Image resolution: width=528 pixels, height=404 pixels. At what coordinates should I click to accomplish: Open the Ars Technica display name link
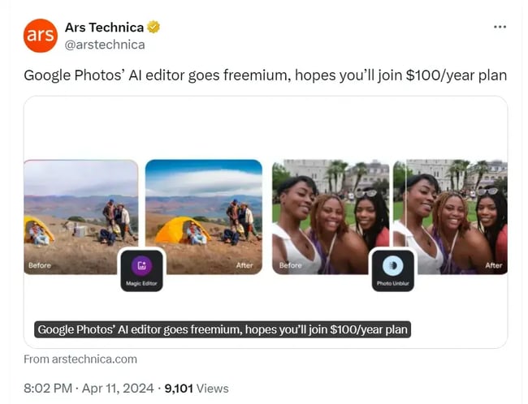(104, 28)
